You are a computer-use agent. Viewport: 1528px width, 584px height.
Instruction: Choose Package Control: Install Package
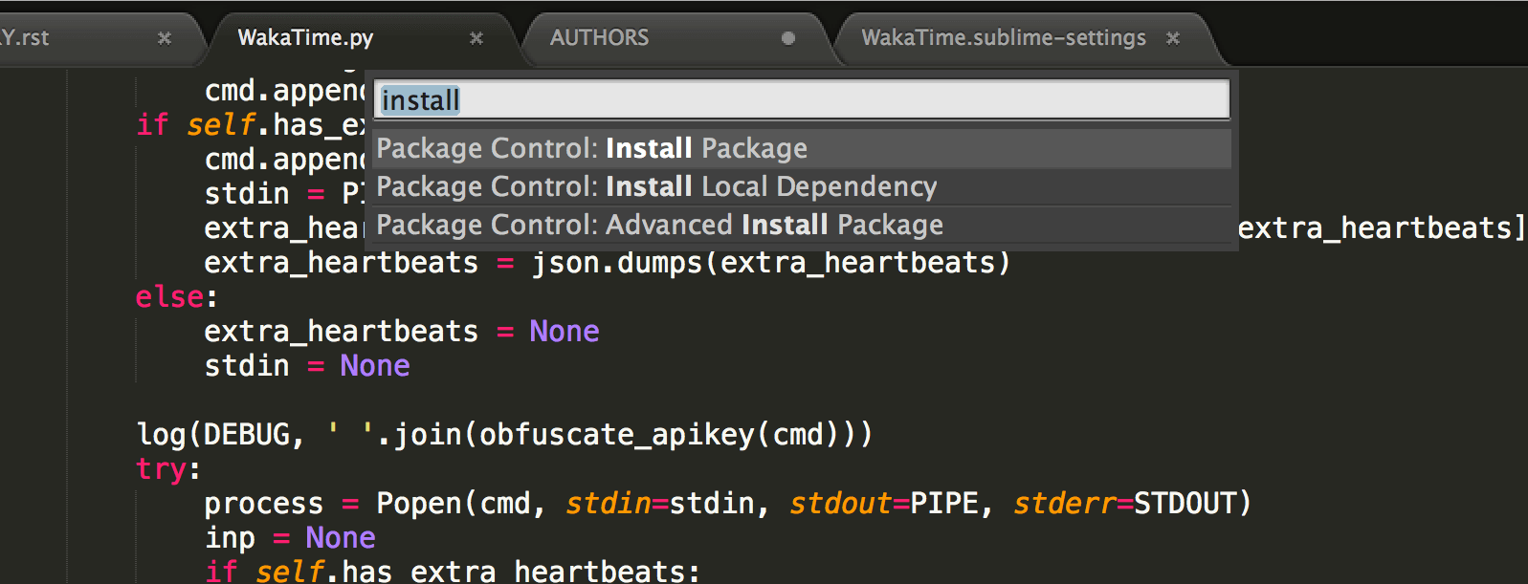(x=591, y=149)
